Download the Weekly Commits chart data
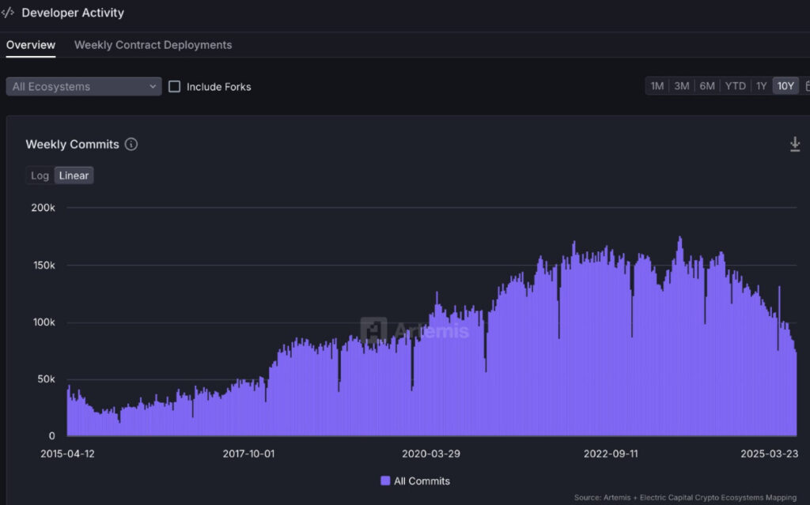810x505 pixels. point(795,144)
